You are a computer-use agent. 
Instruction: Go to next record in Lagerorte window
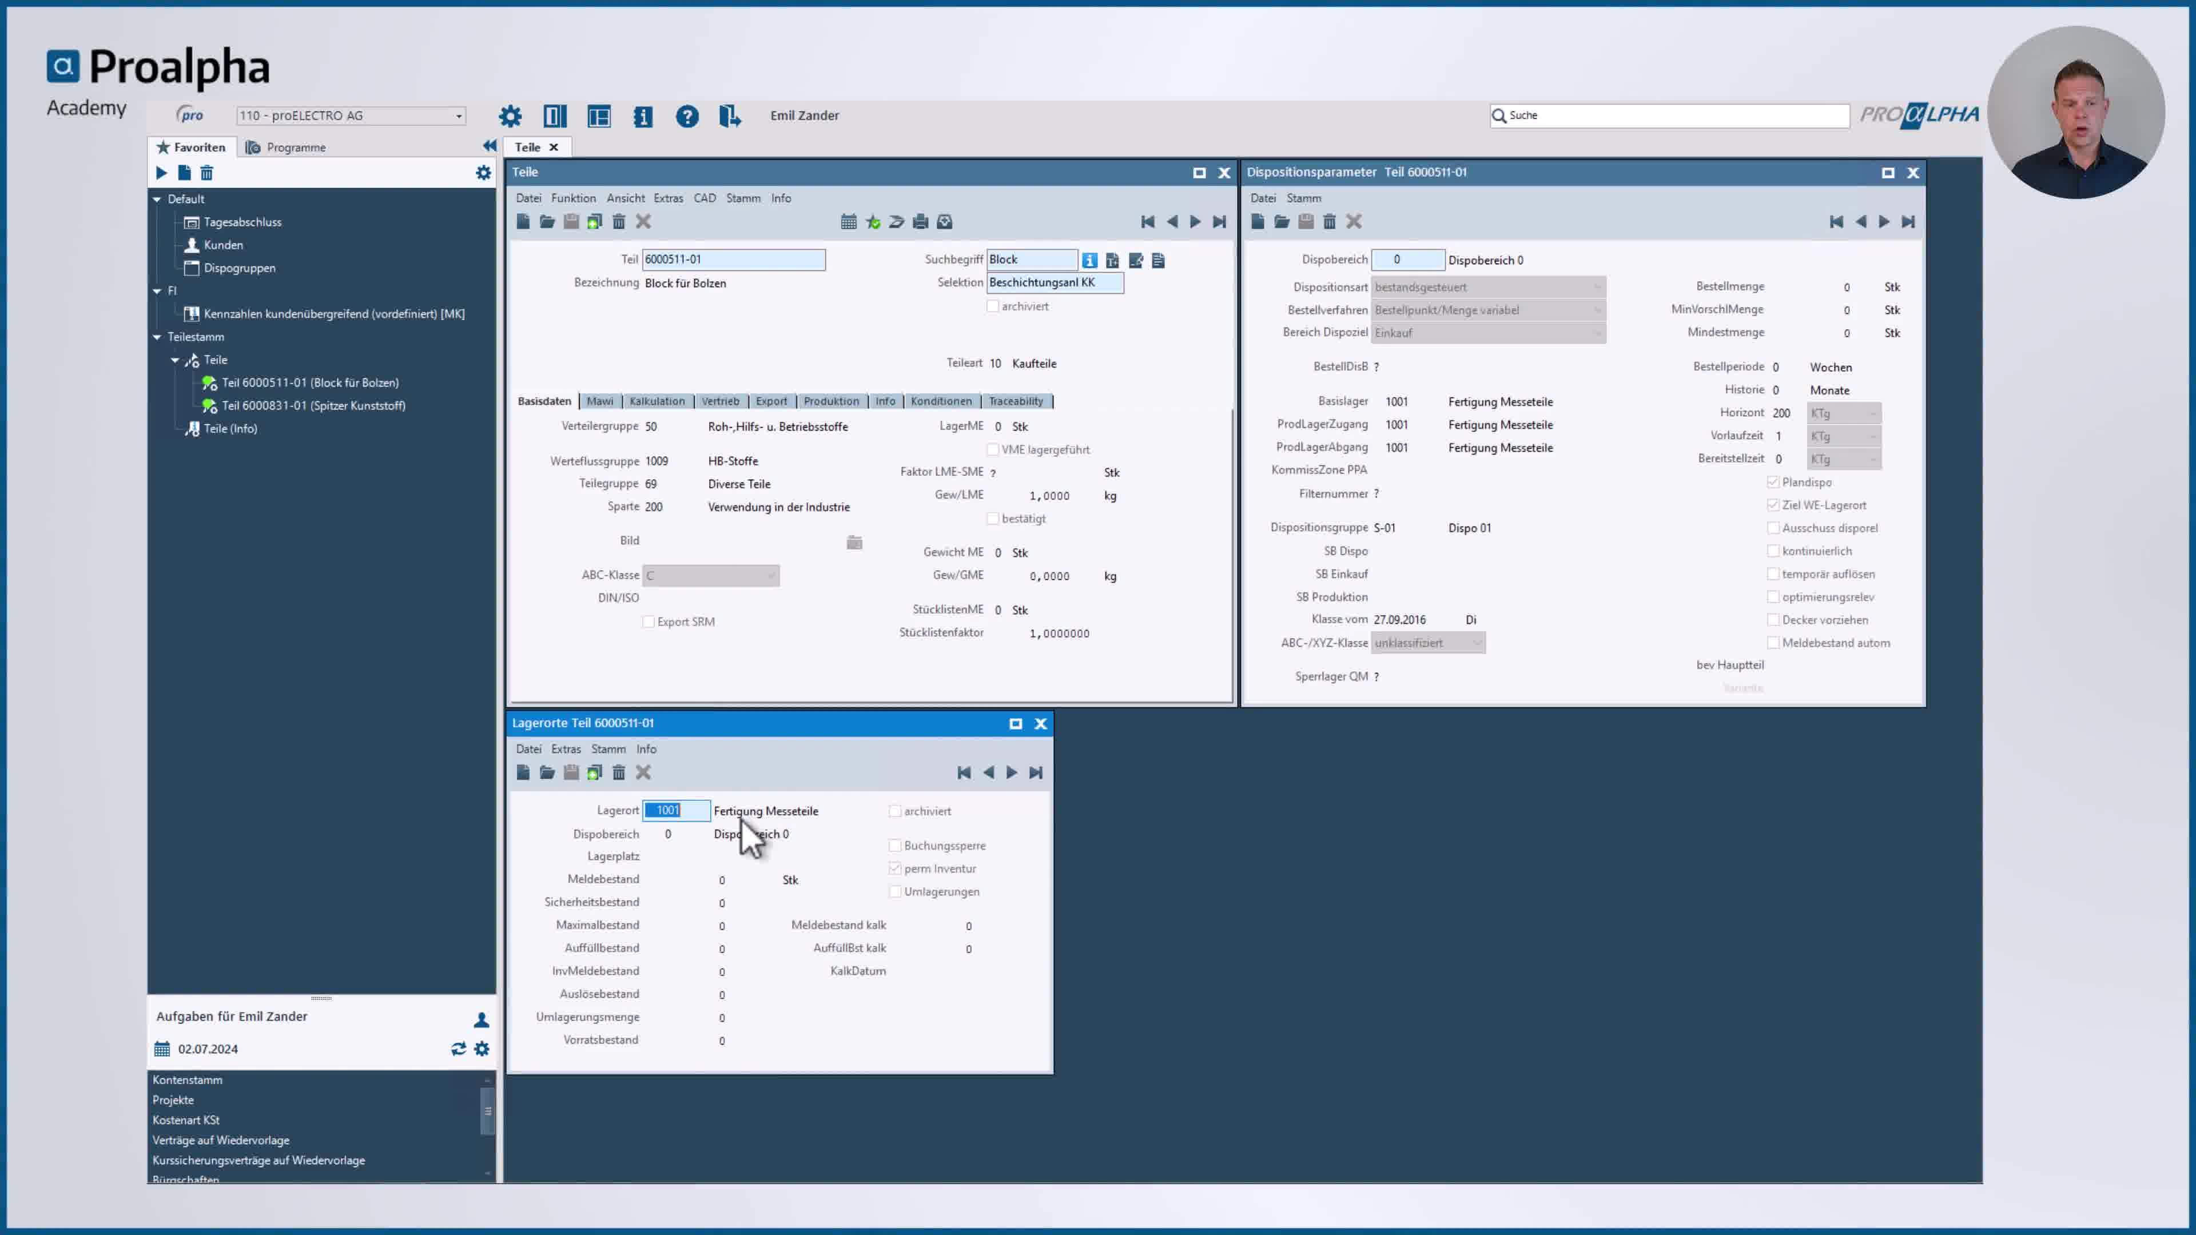coord(1011,772)
